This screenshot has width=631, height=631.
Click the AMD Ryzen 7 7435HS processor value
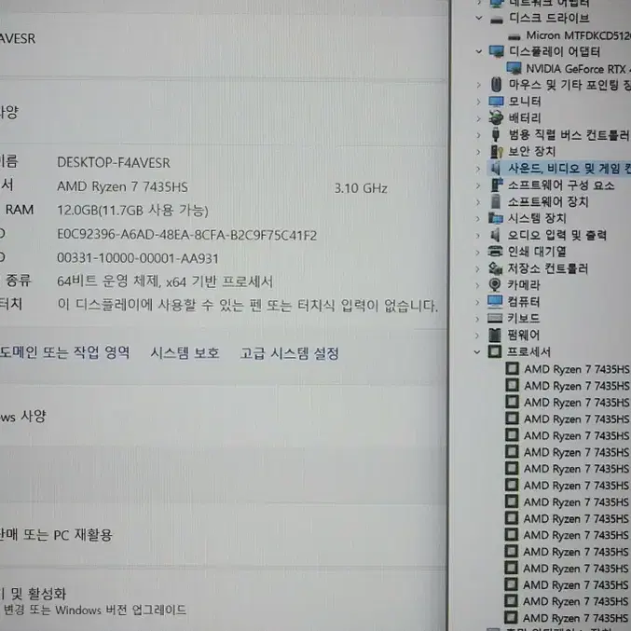coord(122,186)
